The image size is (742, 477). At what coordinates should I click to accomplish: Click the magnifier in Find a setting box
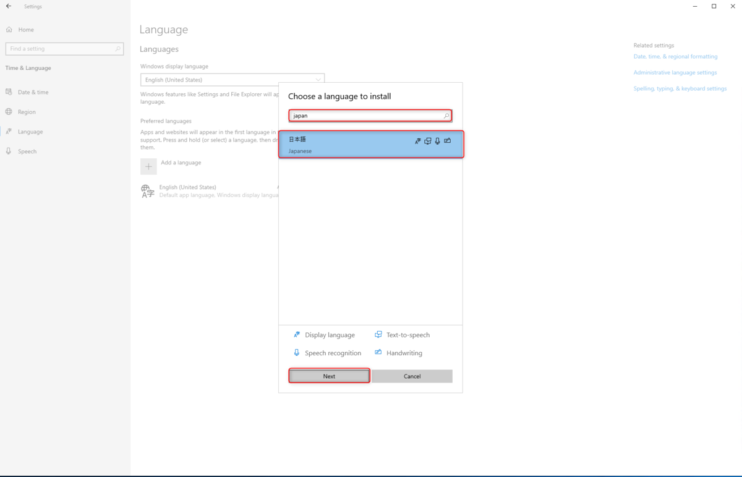[117, 49]
